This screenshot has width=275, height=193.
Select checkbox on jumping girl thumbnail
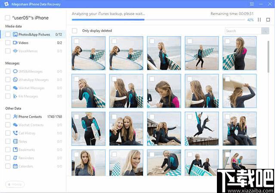[190, 117]
